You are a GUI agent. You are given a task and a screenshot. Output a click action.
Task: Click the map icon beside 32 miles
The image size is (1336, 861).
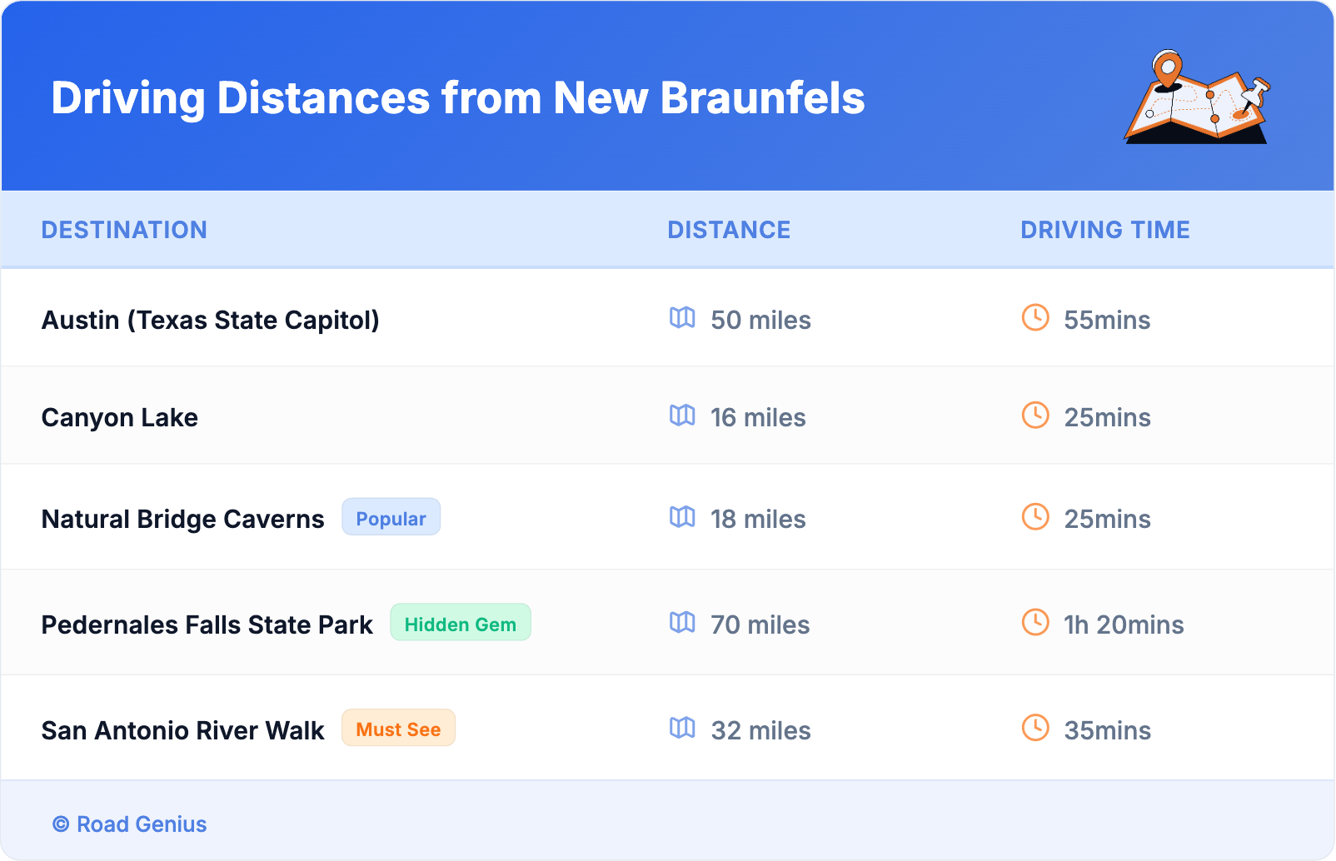pos(682,729)
